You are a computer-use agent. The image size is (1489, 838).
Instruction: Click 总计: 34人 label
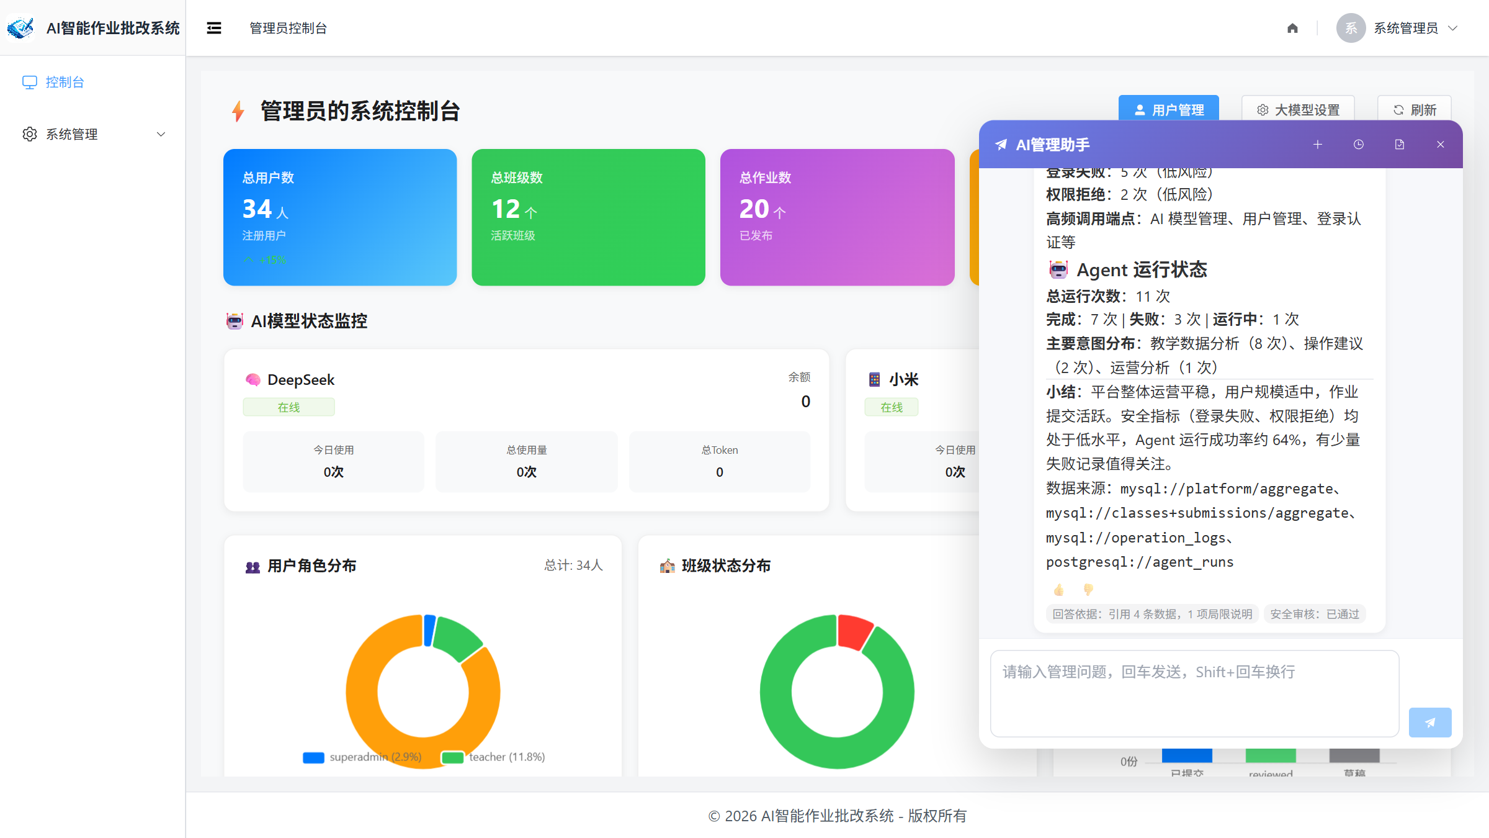(573, 565)
